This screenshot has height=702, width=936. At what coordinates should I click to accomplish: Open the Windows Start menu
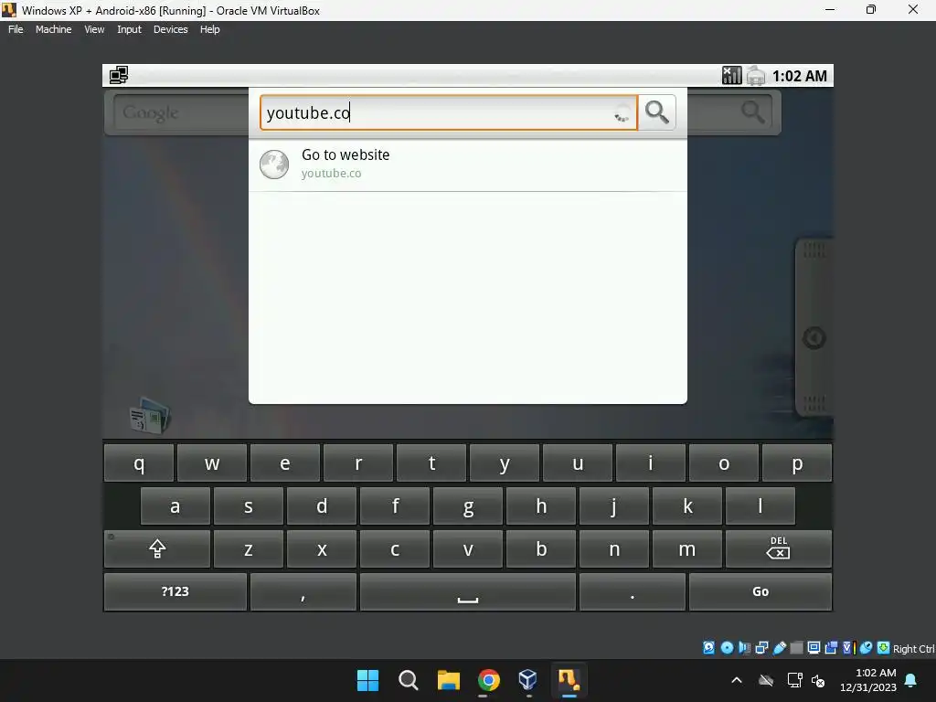pyautogui.click(x=367, y=680)
